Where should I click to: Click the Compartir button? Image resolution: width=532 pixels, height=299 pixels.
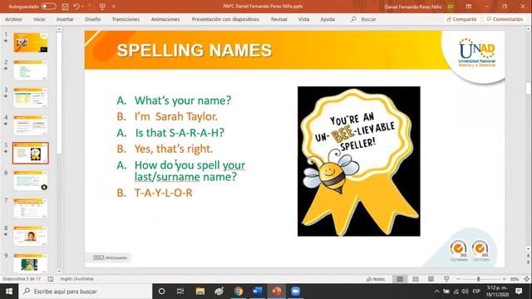click(x=461, y=19)
